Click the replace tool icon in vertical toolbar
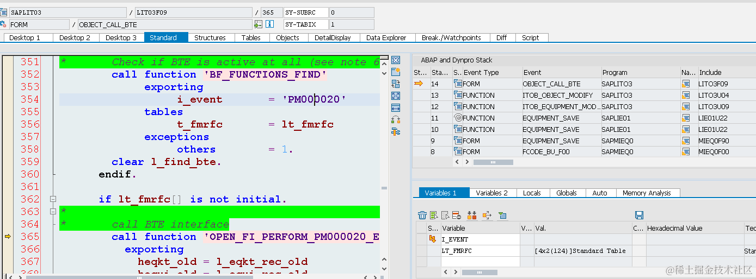Screen dimensions: 756x279 click(x=396, y=84)
